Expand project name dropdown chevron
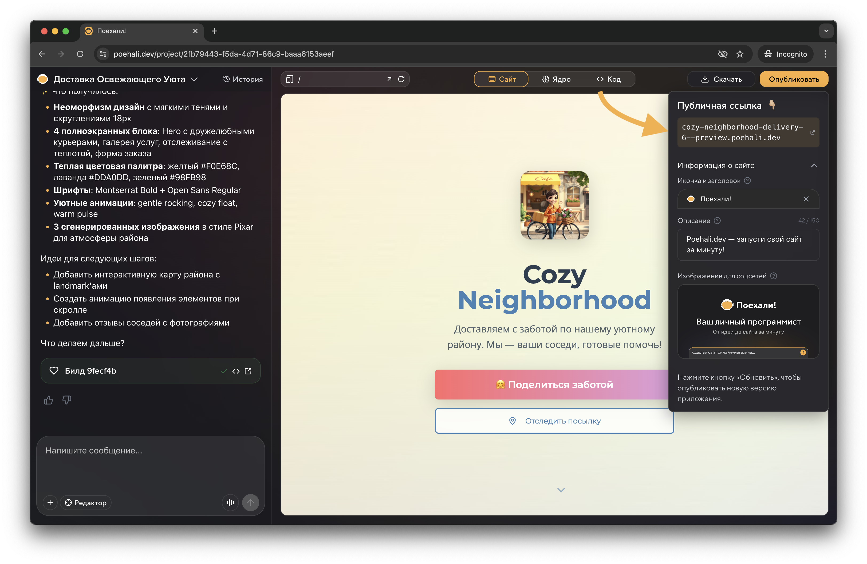This screenshot has width=867, height=564. (194, 79)
